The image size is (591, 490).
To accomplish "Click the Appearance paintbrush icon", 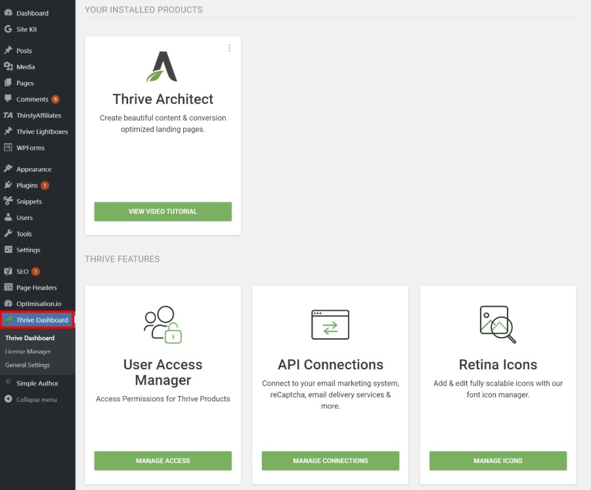I will point(9,169).
